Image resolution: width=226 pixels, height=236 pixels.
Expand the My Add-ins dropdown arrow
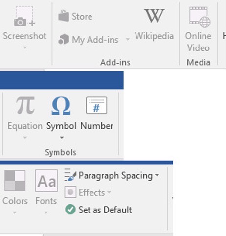(128, 39)
